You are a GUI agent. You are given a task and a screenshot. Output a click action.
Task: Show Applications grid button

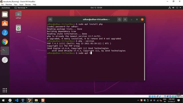[5, 90]
